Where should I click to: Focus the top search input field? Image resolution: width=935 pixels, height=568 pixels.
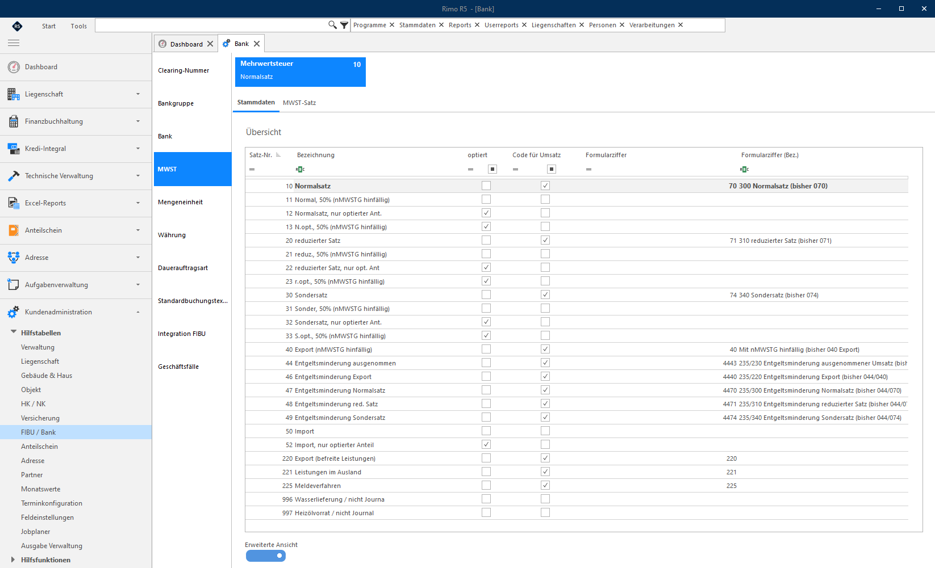point(211,25)
